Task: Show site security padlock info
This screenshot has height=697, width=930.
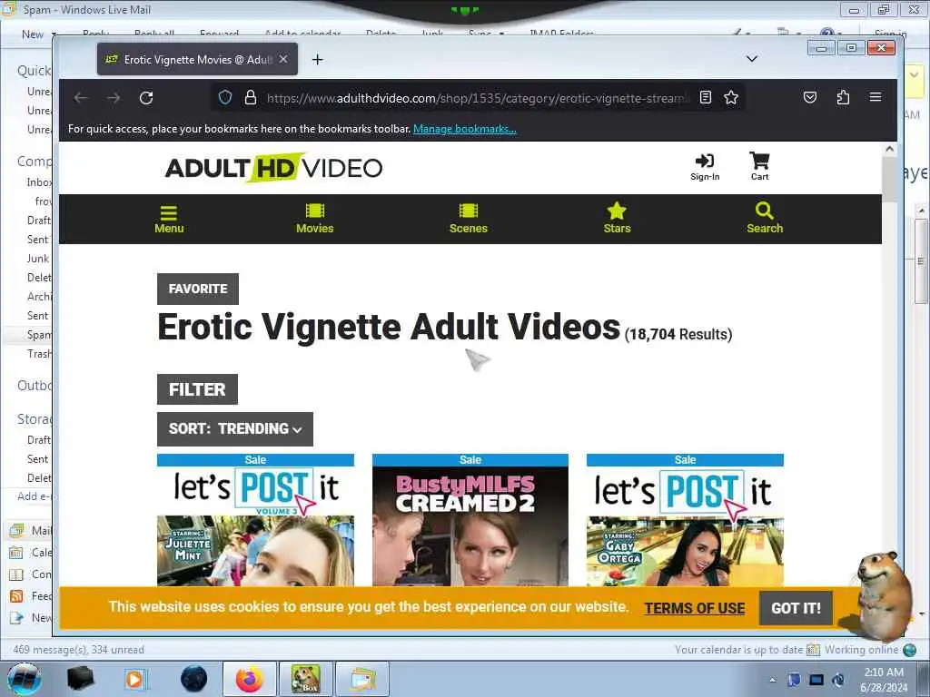Action: point(251,97)
